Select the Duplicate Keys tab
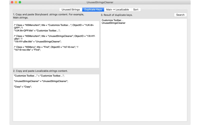The width and height of the screenshot is (200, 125). 93,9
